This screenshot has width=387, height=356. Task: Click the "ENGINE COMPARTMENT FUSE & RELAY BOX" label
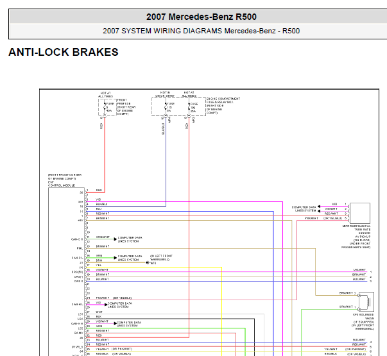pyautogui.click(x=223, y=101)
